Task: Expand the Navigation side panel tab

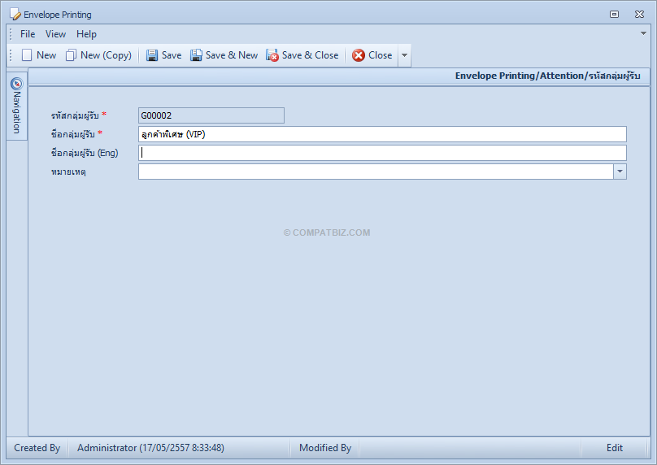Action: click(17, 106)
